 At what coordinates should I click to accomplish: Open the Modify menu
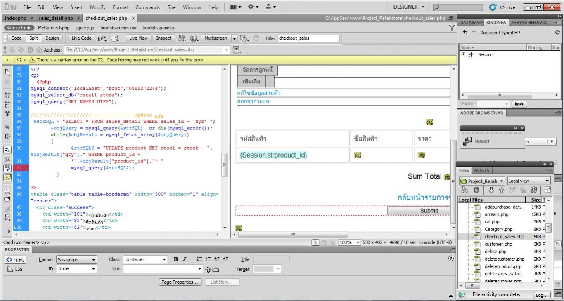[x=98, y=7]
